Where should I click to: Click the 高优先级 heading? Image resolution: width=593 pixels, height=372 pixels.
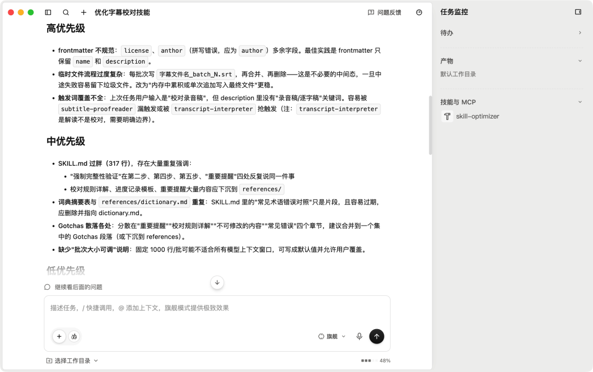coord(66,29)
